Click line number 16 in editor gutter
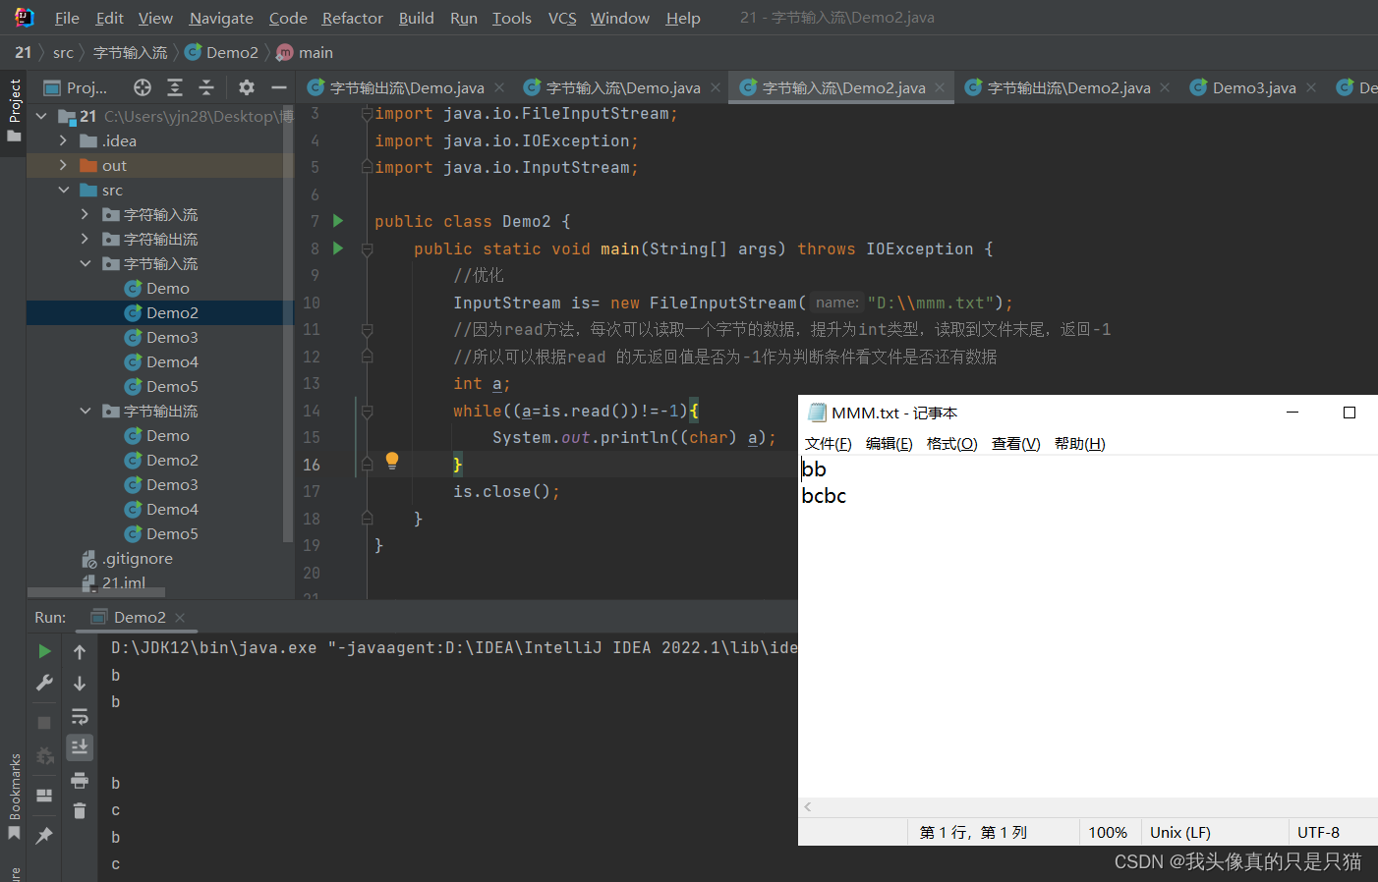1378x882 pixels. pyautogui.click(x=312, y=465)
